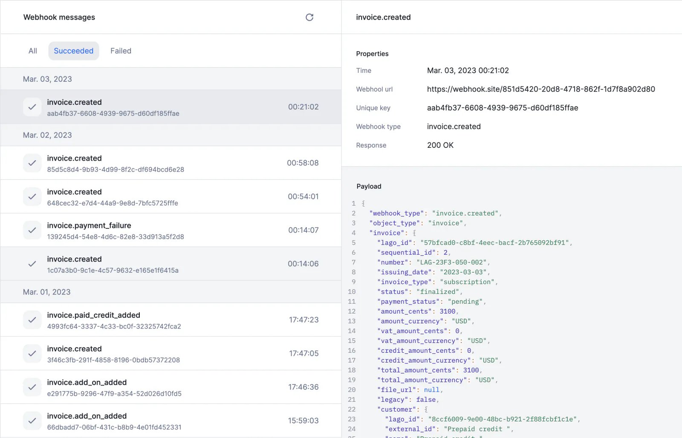
Task: Click payload payment_status pending line
Action: (431, 301)
